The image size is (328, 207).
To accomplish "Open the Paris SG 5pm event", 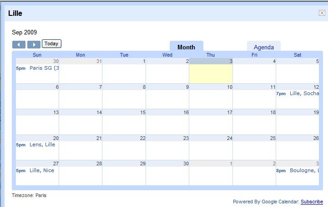I will click(x=44, y=68).
